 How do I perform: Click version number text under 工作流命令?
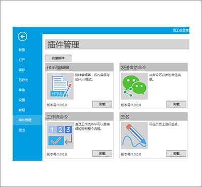point(57,154)
